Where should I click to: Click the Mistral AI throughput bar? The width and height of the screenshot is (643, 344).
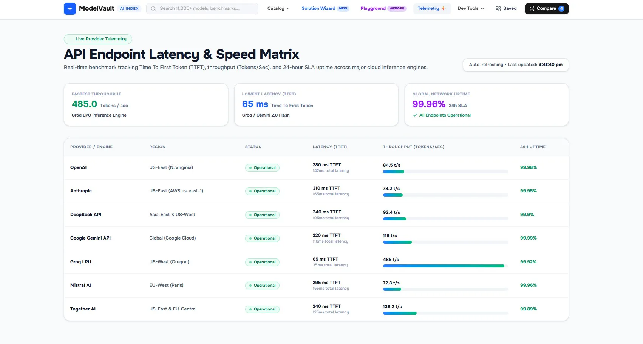[445, 289]
